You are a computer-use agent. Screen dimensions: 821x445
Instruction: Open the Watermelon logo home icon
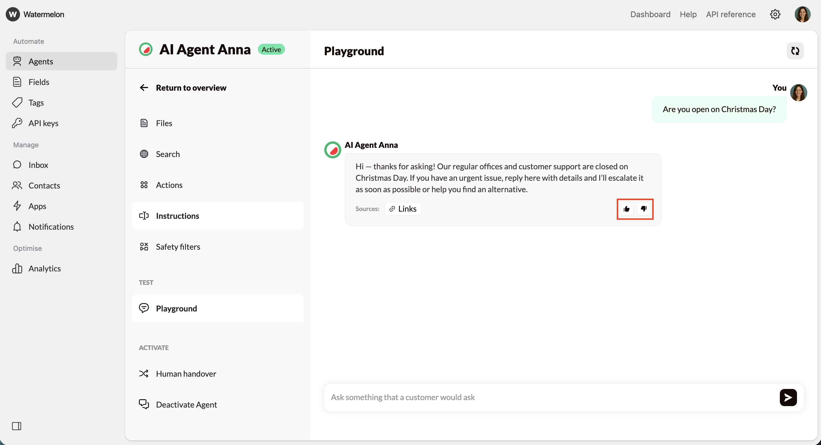(12, 14)
